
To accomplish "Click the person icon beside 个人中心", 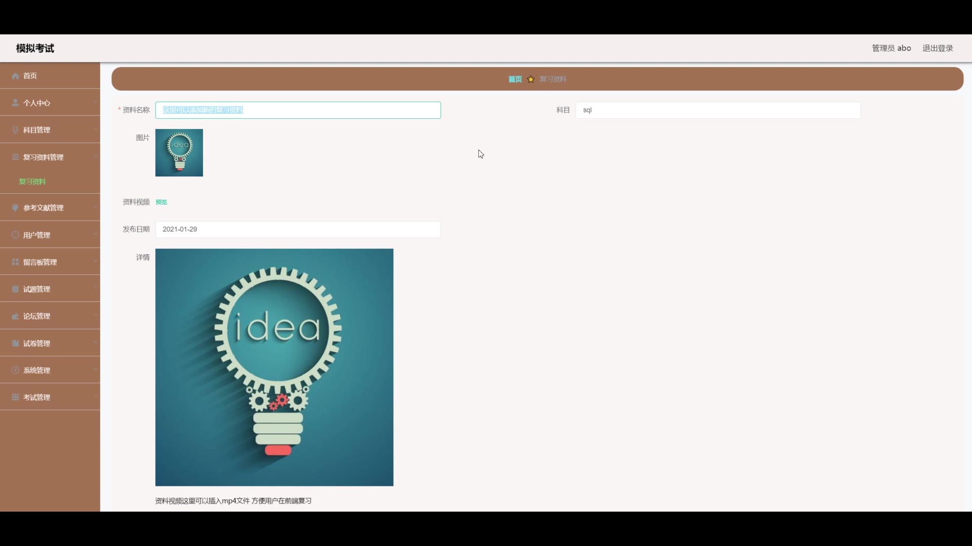I will click(15, 103).
